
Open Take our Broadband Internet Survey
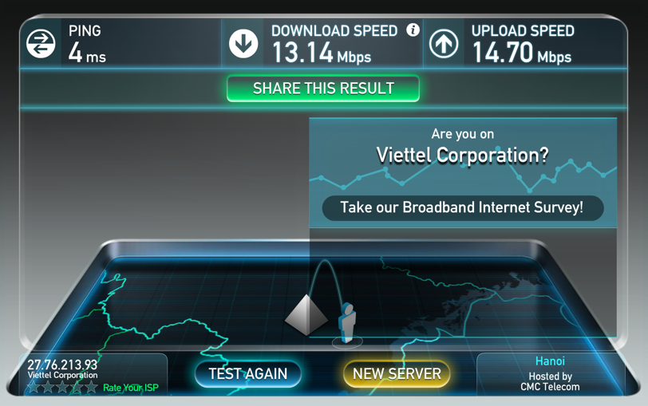(x=462, y=207)
